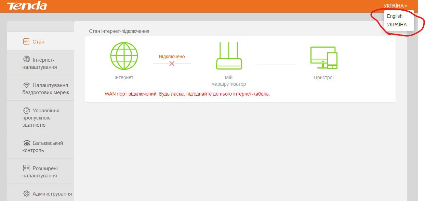Click the large green Інтернет globe icon
The height and width of the screenshot is (201, 425).
pos(124,56)
